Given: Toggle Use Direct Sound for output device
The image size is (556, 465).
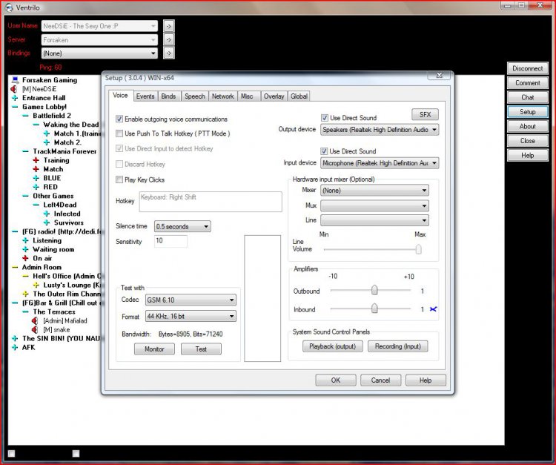Looking at the screenshot, I should tap(325, 118).
